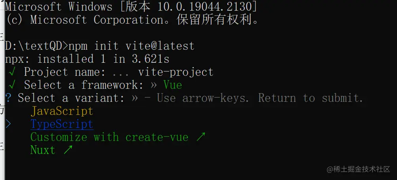Select the JavaScript variant option

(x=62, y=111)
